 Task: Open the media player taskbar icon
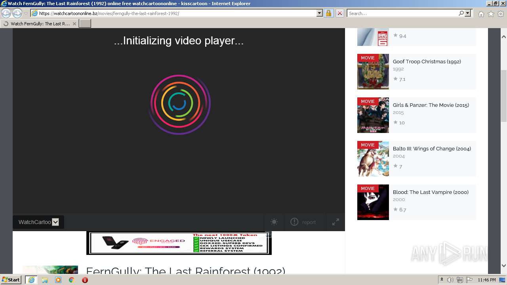tap(58, 280)
